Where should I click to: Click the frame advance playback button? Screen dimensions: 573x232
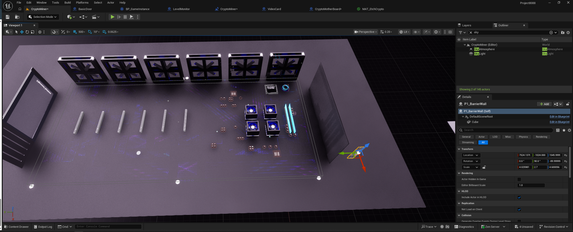point(119,17)
